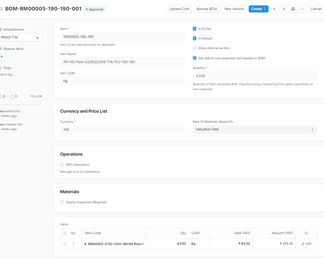Click the hamburger sidebar toggle icon
This screenshot has height=259, width=324.
(x=1, y=9)
